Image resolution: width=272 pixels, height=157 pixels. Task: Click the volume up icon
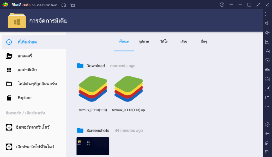[x=267, y=23]
